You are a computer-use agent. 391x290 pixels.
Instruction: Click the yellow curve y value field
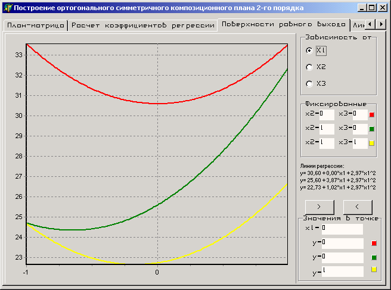tap(342, 272)
